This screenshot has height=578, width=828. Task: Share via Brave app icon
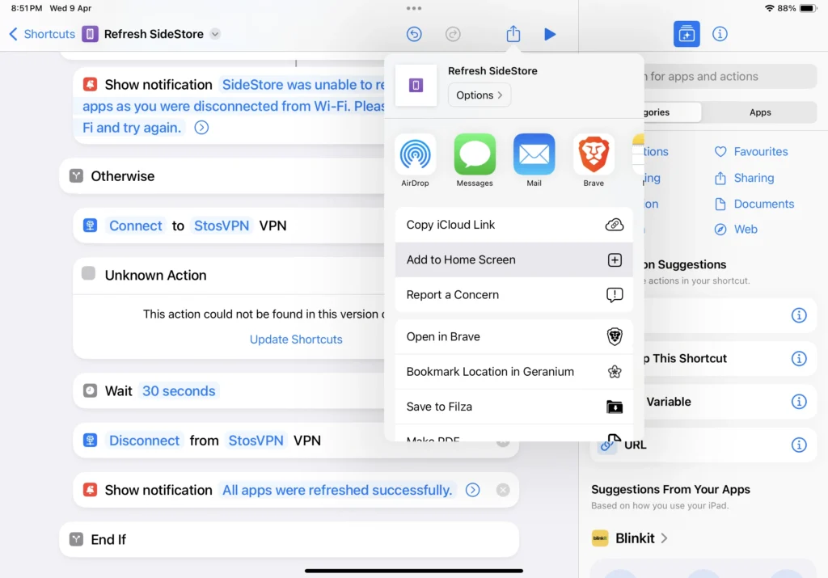coord(594,161)
